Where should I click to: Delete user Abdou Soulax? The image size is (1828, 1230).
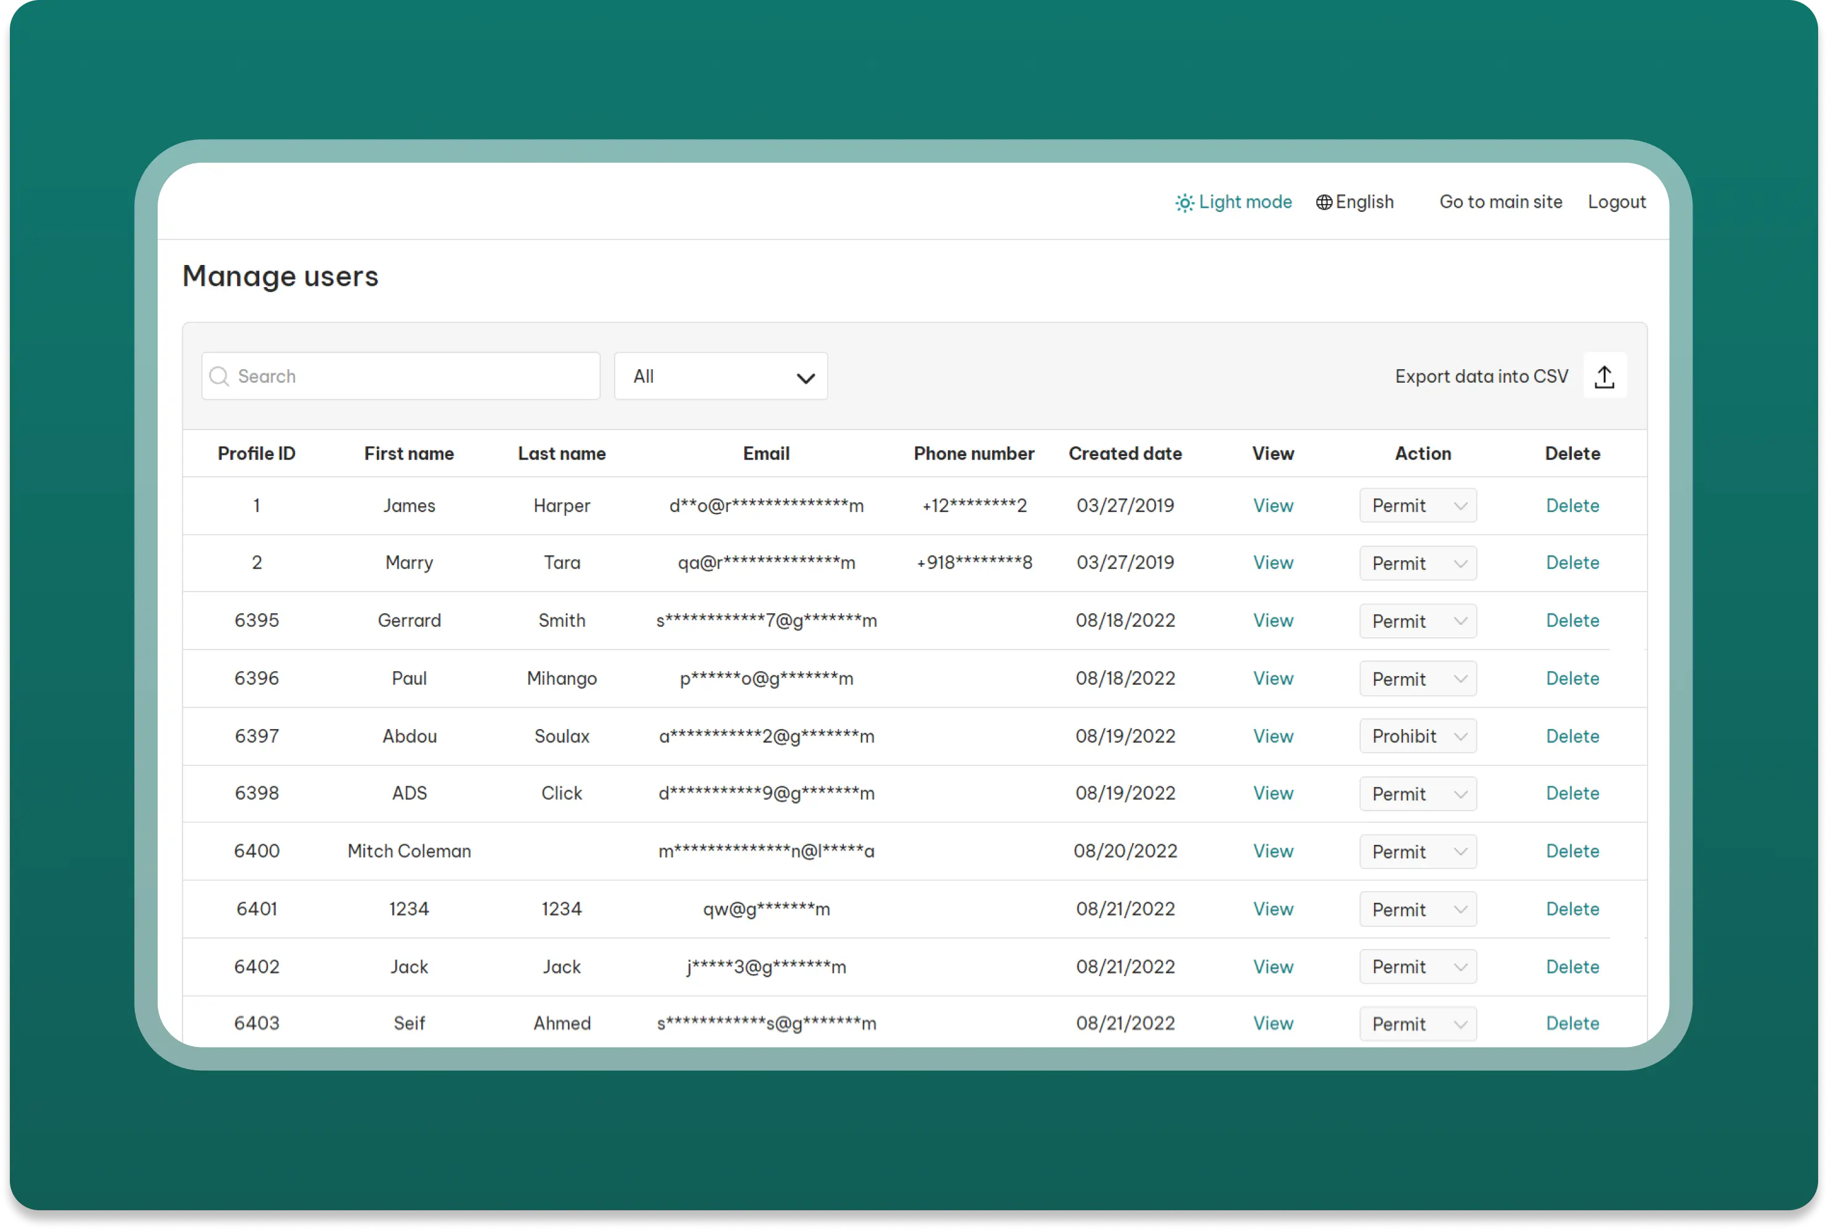1572,736
